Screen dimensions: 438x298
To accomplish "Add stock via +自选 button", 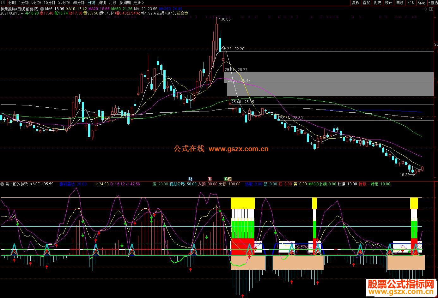I will pyautogui.click(x=432, y=3).
